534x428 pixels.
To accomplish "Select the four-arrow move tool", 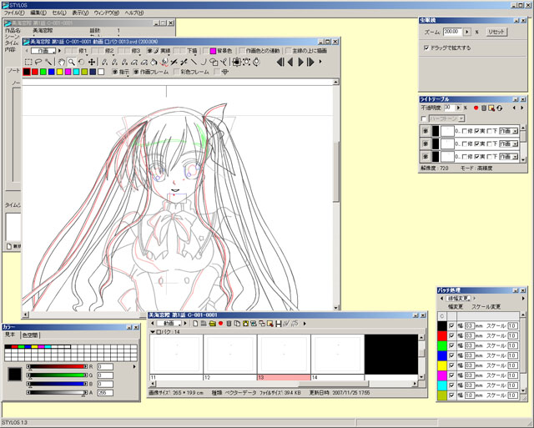I will pos(92,62).
